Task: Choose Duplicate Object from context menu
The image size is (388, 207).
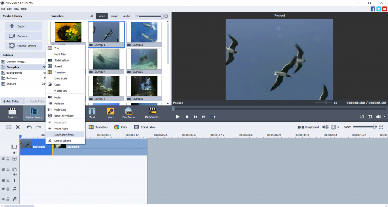Action: (x=64, y=134)
